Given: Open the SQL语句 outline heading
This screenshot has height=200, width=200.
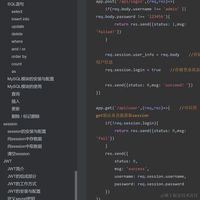Looking at the screenshot, I should click(x=16, y=4).
